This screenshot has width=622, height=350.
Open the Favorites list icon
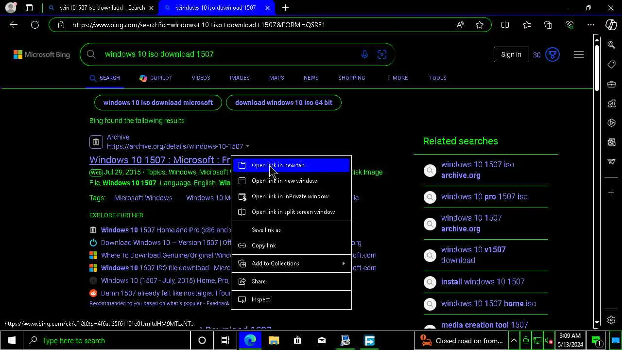(x=527, y=25)
